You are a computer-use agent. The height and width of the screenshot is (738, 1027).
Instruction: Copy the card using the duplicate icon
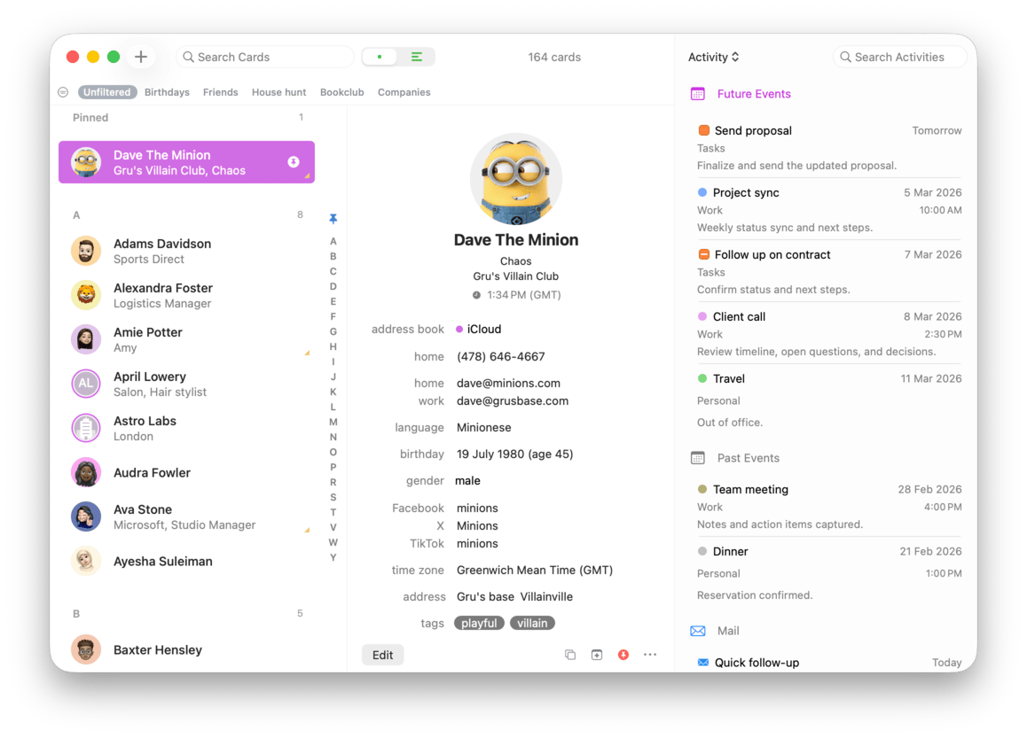point(570,654)
